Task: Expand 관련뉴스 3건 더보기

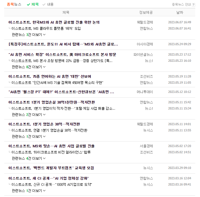Action: click(x=29, y=35)
